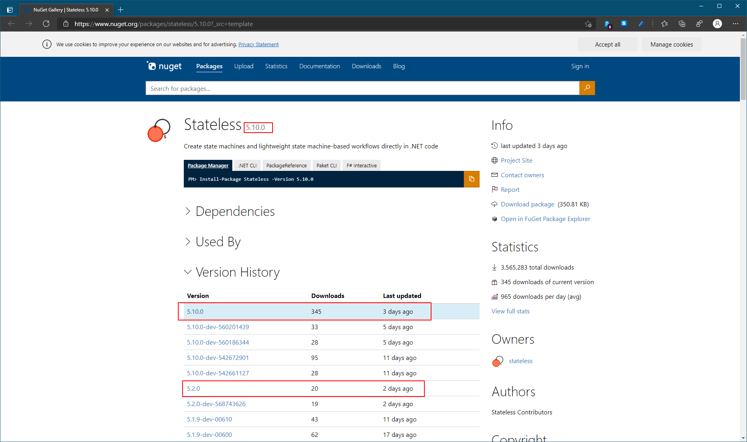Open the Edge Collections icon

pyautogui.click(x=682, y=24)
